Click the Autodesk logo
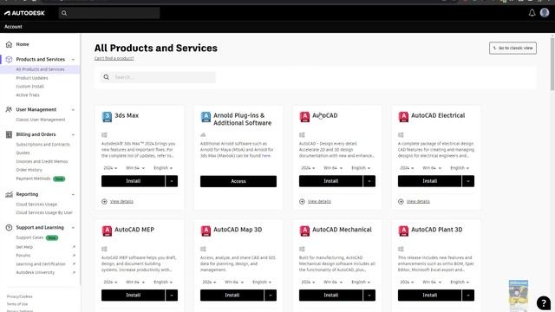555x312 pixels. (x=24, y=13)
